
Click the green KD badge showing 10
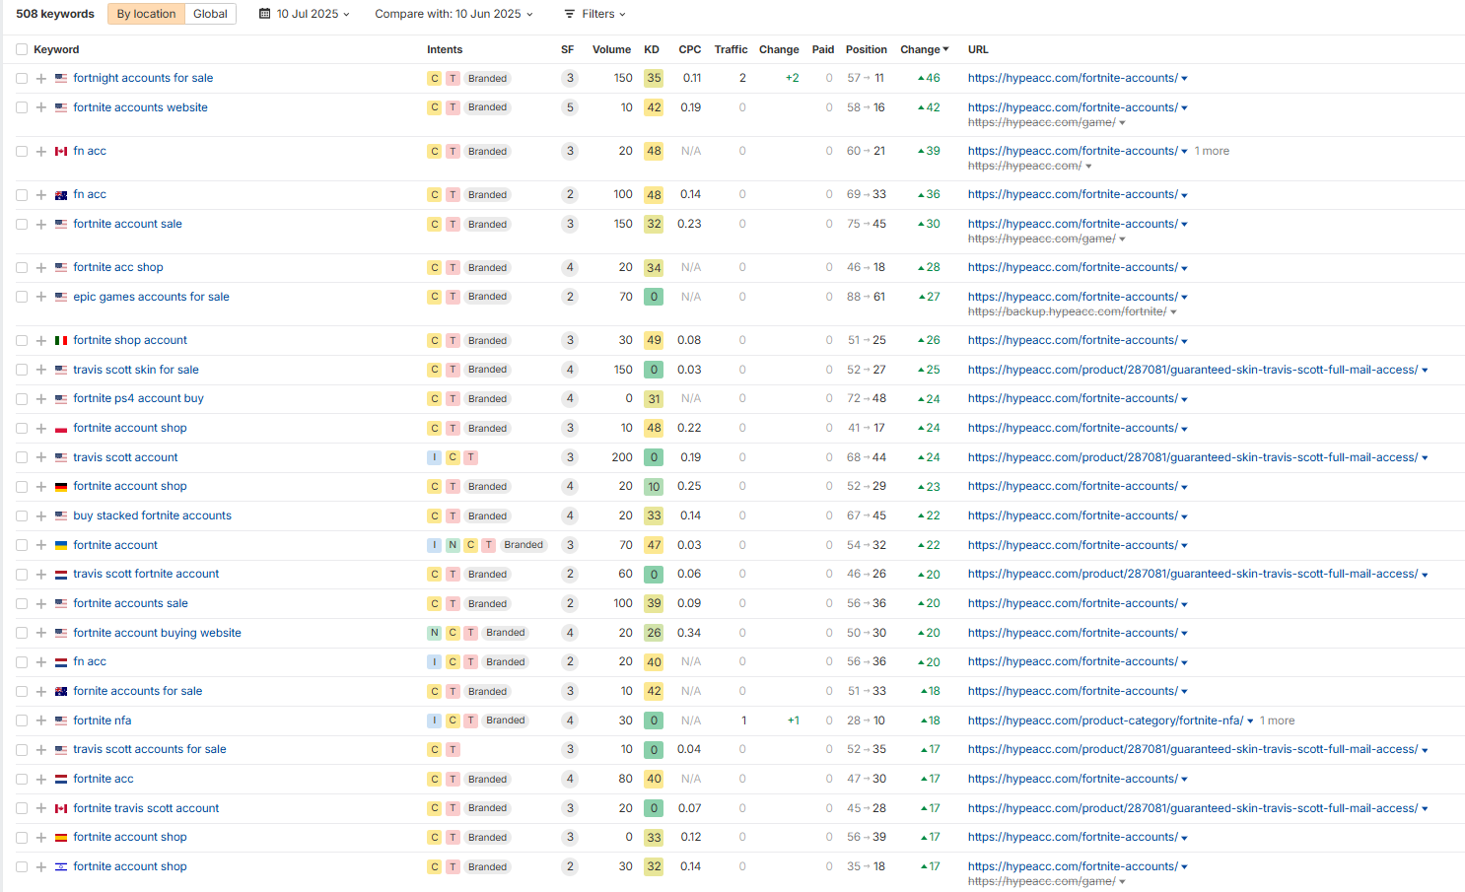(654, 487)
